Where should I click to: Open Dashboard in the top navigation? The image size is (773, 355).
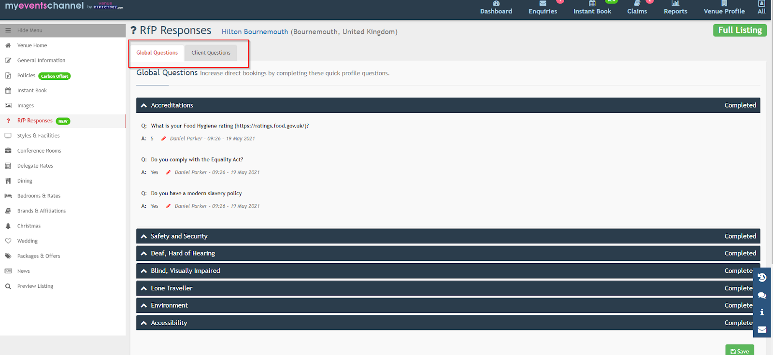[x=496, y=8]
